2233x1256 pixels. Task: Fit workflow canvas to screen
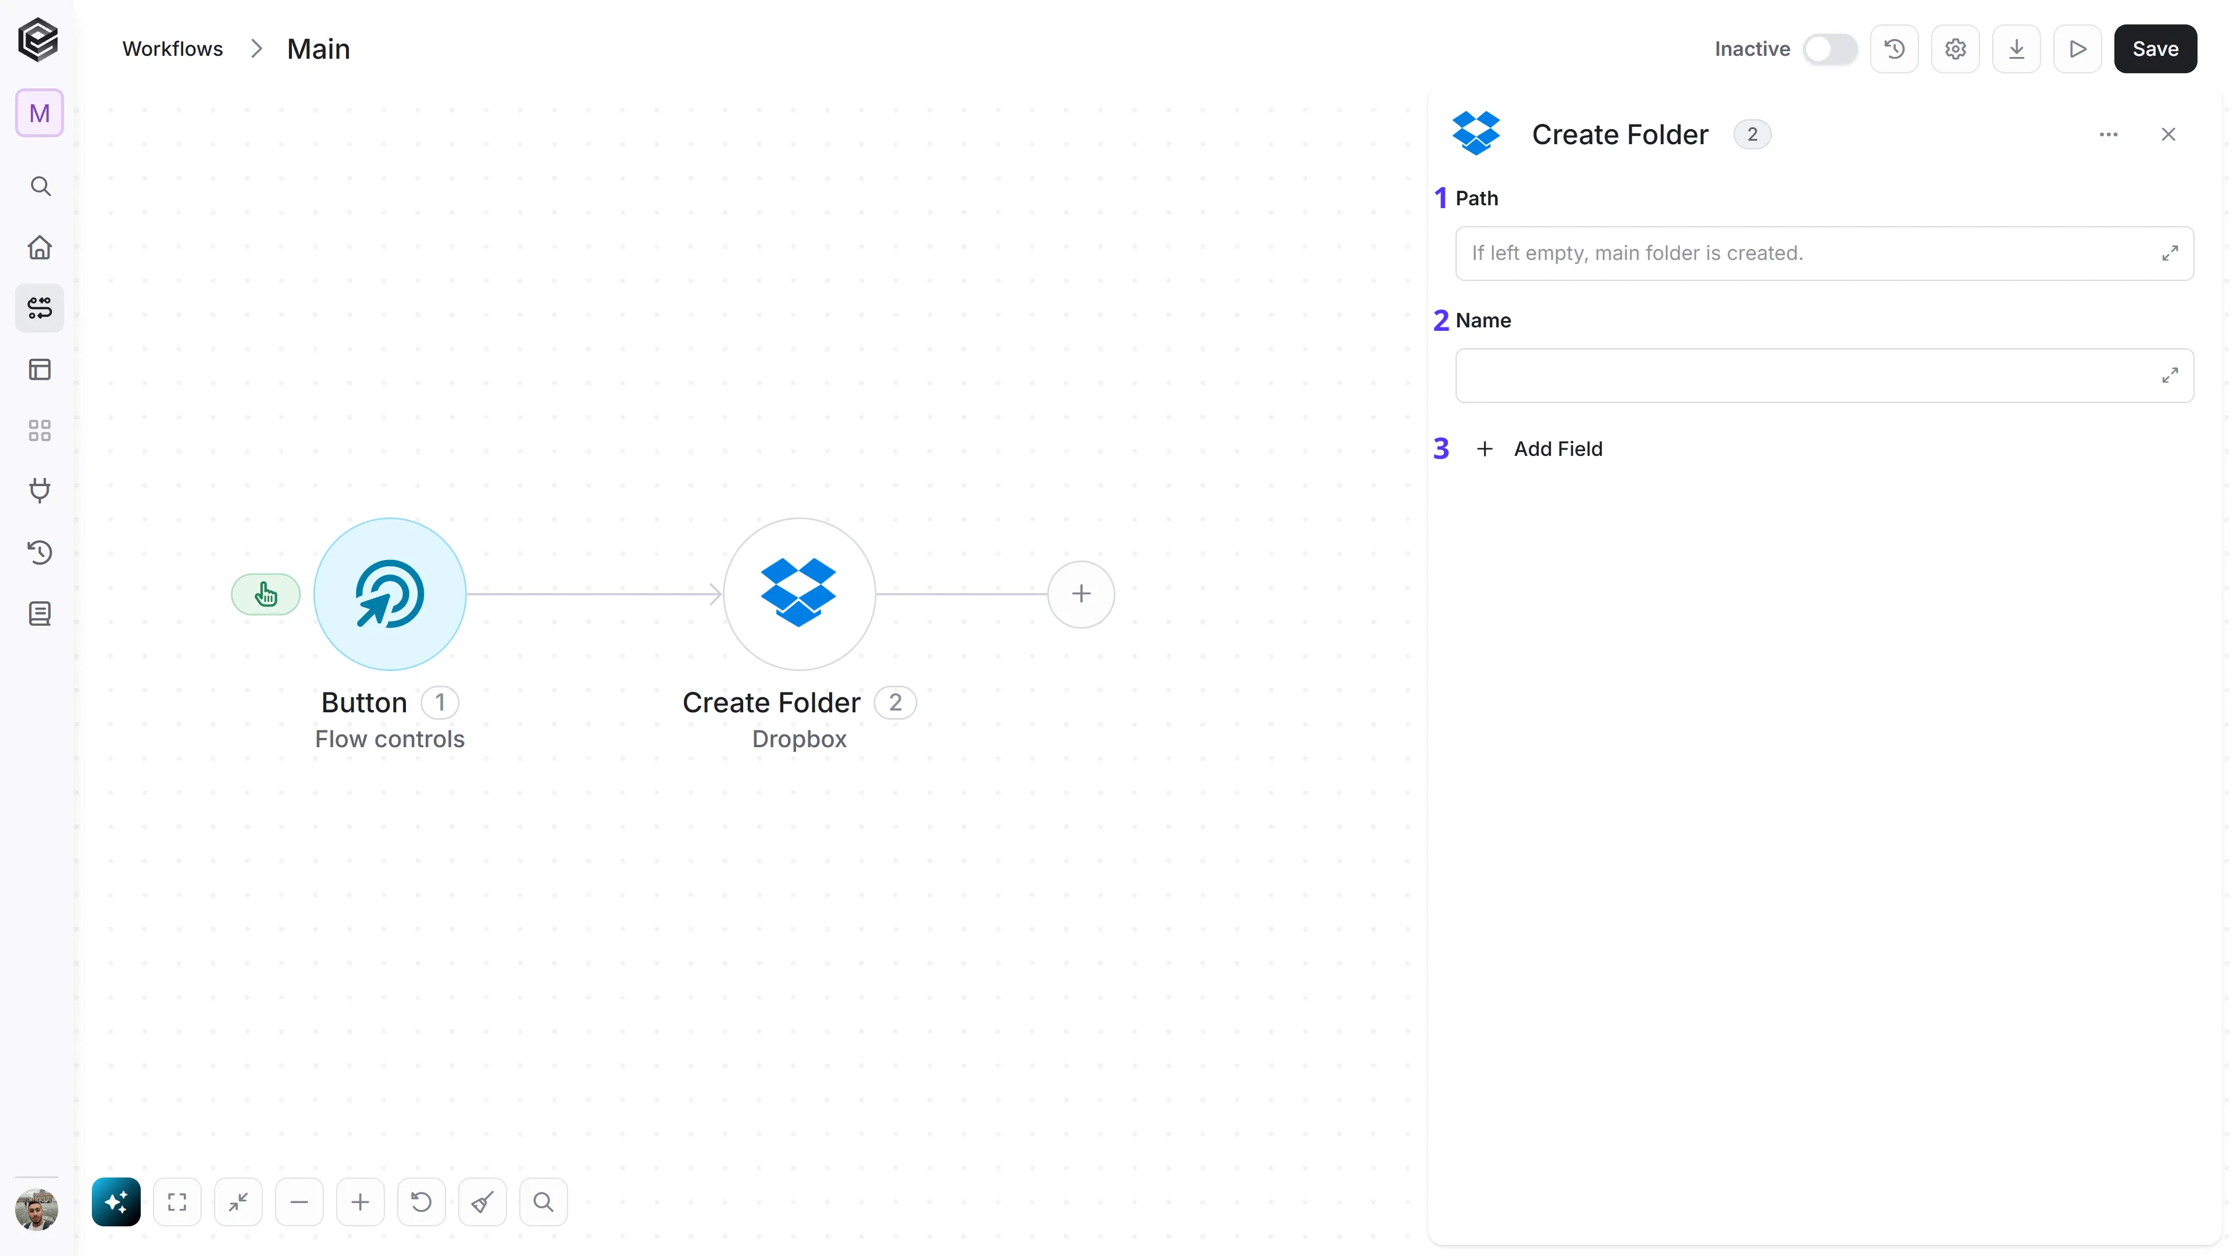[177, 1201]
